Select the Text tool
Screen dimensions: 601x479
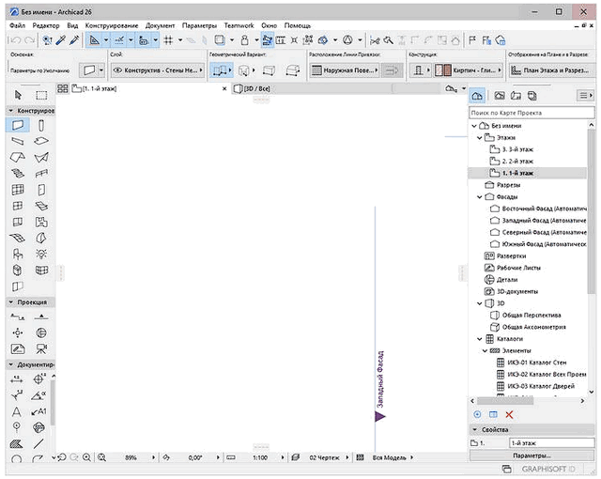17,412
